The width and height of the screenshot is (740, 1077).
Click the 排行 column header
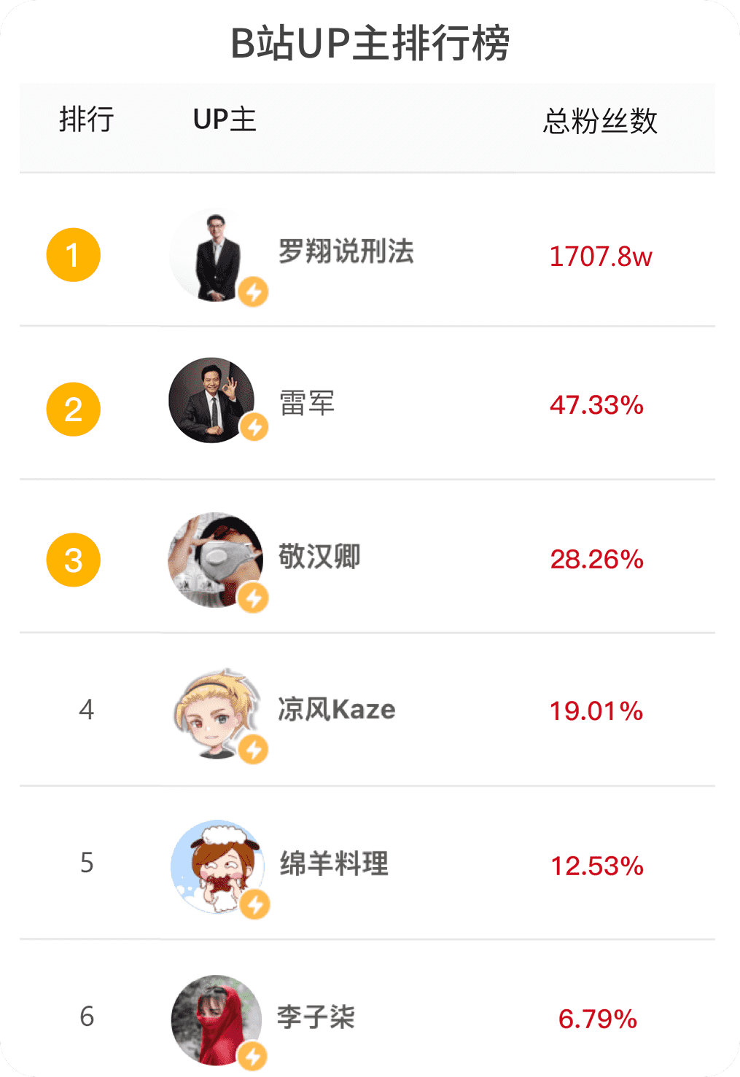[x=86, y=120]
